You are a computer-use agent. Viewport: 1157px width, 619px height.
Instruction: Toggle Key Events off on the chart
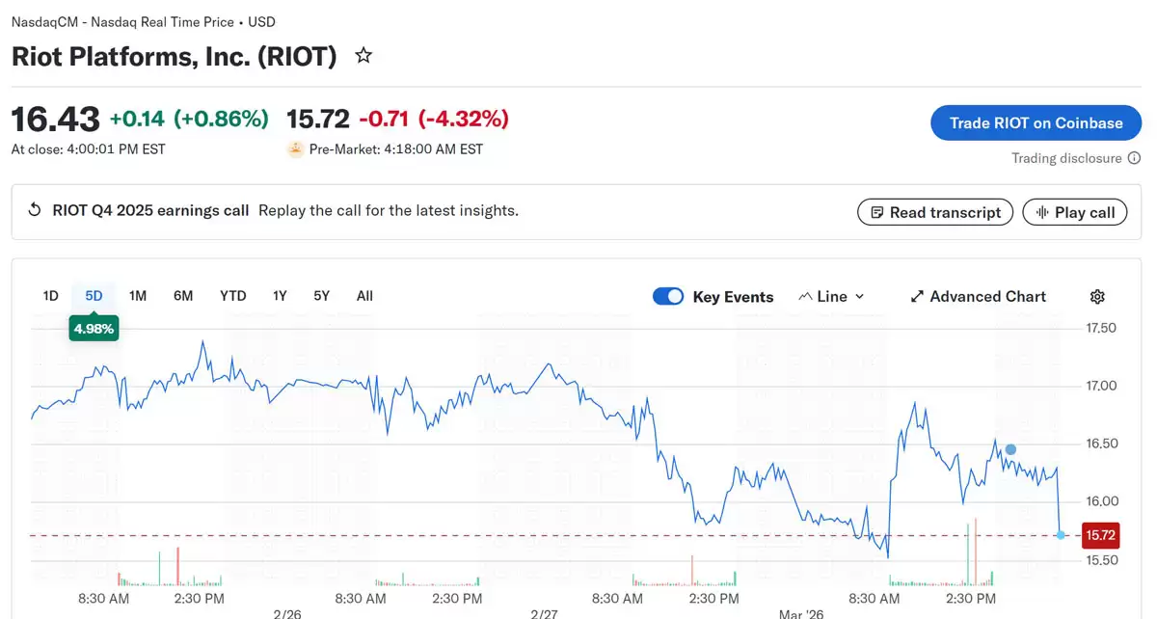click(668, 296)
